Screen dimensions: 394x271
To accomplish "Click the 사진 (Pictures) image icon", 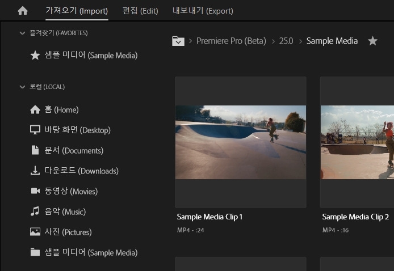I will click(x=35, y=232).
